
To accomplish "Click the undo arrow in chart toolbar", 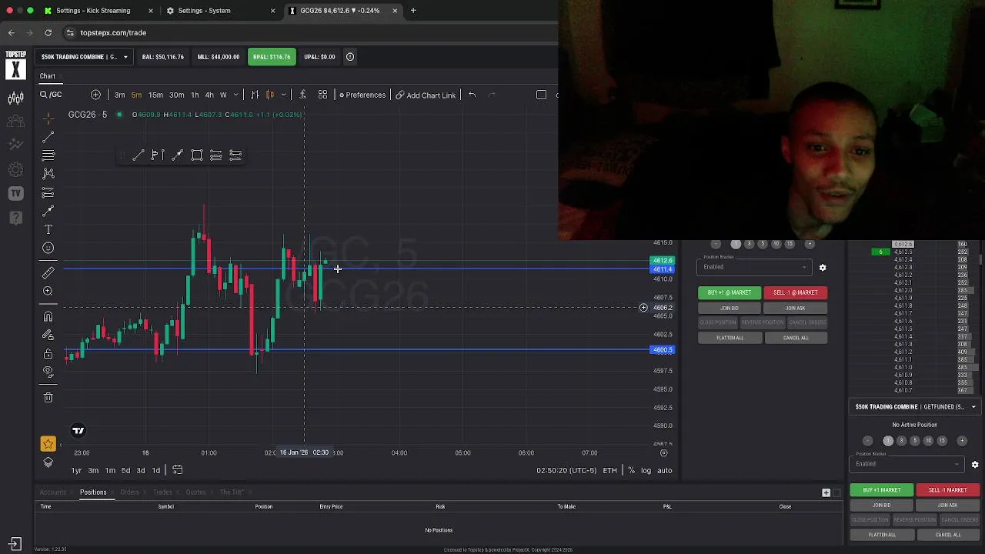I will point(472,95).
